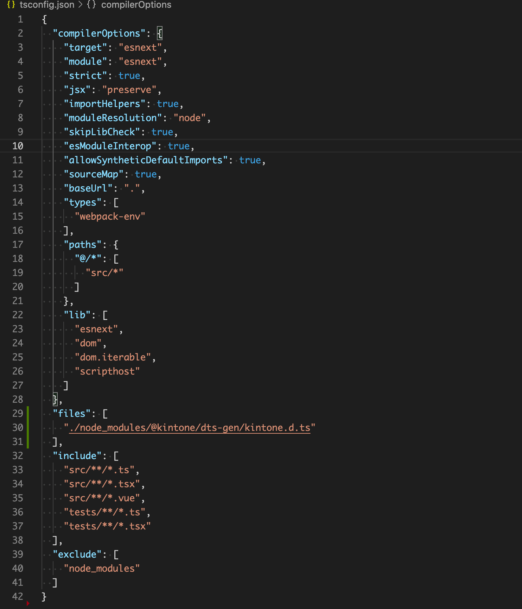Click the braces icon before compilerOptions breadcrumb

tap(91, 5)
